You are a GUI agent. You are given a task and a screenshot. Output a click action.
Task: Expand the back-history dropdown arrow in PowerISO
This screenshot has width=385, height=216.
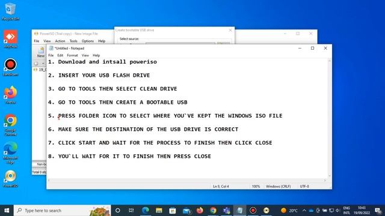click(43, 64)
